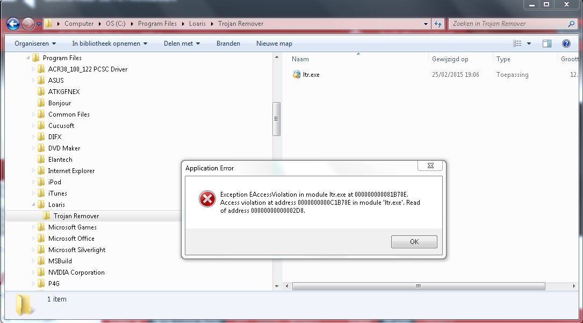Click the Forward navigation arrow

tap(28, 24)
